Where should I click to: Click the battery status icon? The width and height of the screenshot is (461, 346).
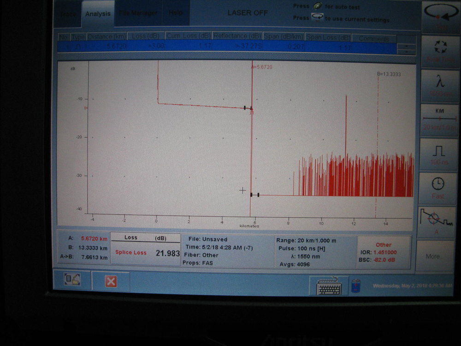click(355, 286)
